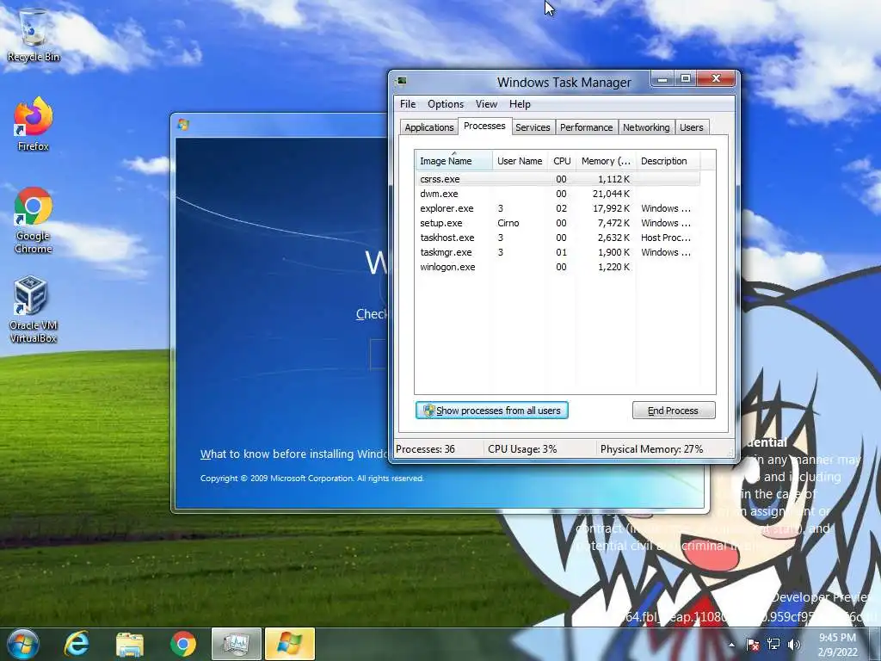Click Processes: 36 status entry

pyautogui.click(x=425, y=449)
